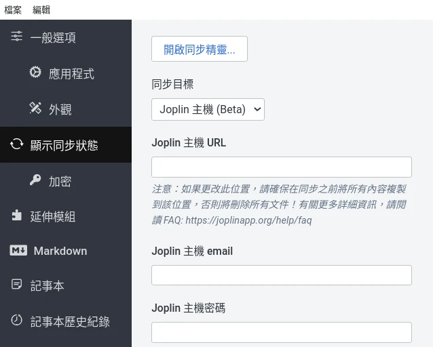433x347 pixels.
Task: Click the 開啟同步精靈... button
Action: [x=199, y=49]
